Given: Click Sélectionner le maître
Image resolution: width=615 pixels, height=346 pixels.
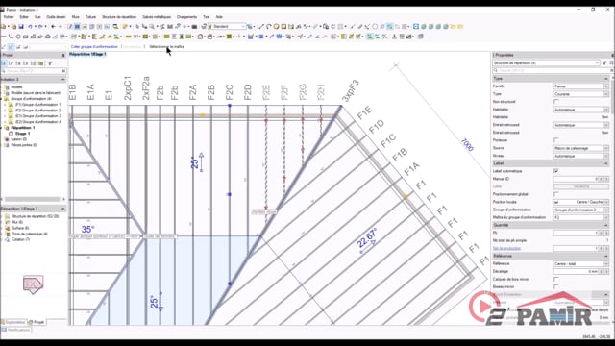Looking at the screenshot, I should click(166, 47).
